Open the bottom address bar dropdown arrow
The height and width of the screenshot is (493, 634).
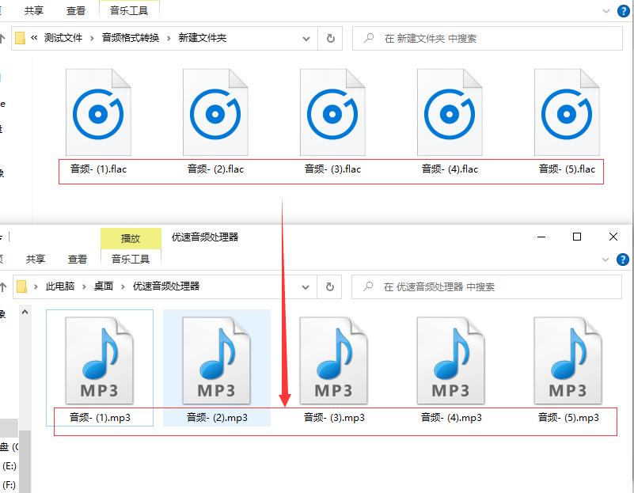pos(305,286)
